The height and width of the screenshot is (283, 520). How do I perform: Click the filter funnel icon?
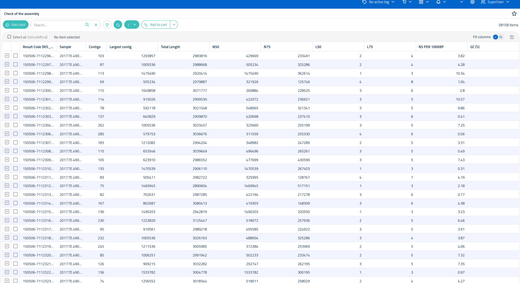(107, 25)
